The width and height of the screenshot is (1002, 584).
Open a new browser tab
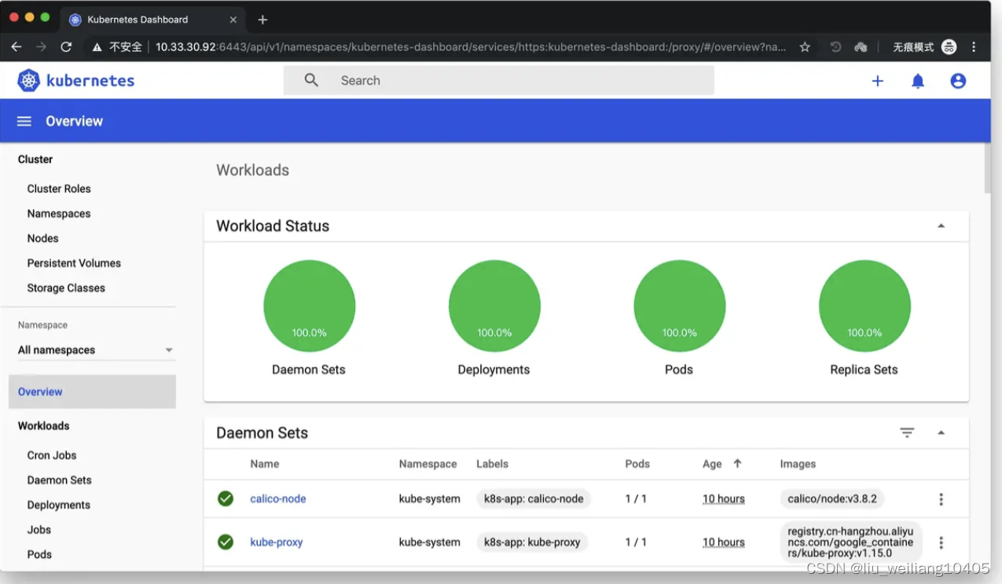coord(262,20)
